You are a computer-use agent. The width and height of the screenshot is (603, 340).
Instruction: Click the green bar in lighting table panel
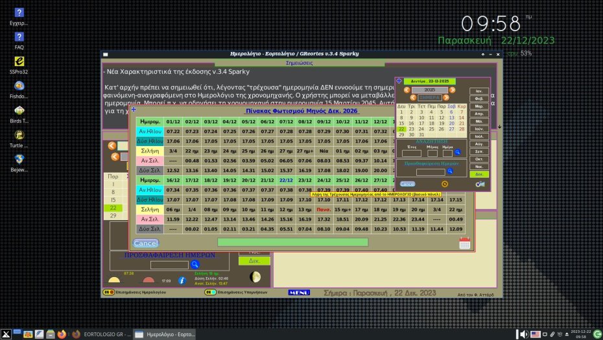pos(292,242)
